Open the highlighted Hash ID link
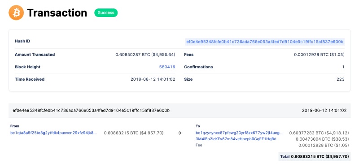The image size is (359, 167). point(265,42)
